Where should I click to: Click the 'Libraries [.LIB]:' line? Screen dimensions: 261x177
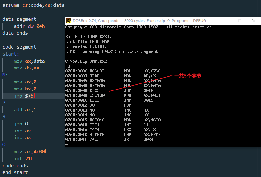point(86,46)
